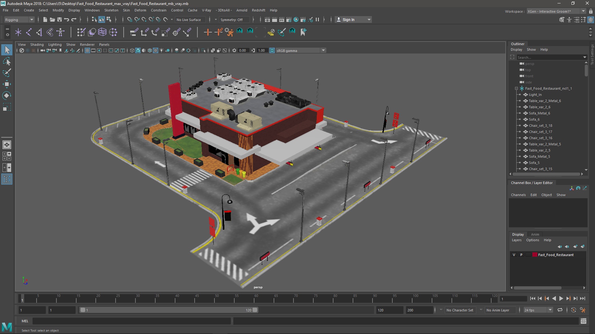Click the Sign In button
The image size is (595, 334).
pyautogui.click(x=349, y=19)
